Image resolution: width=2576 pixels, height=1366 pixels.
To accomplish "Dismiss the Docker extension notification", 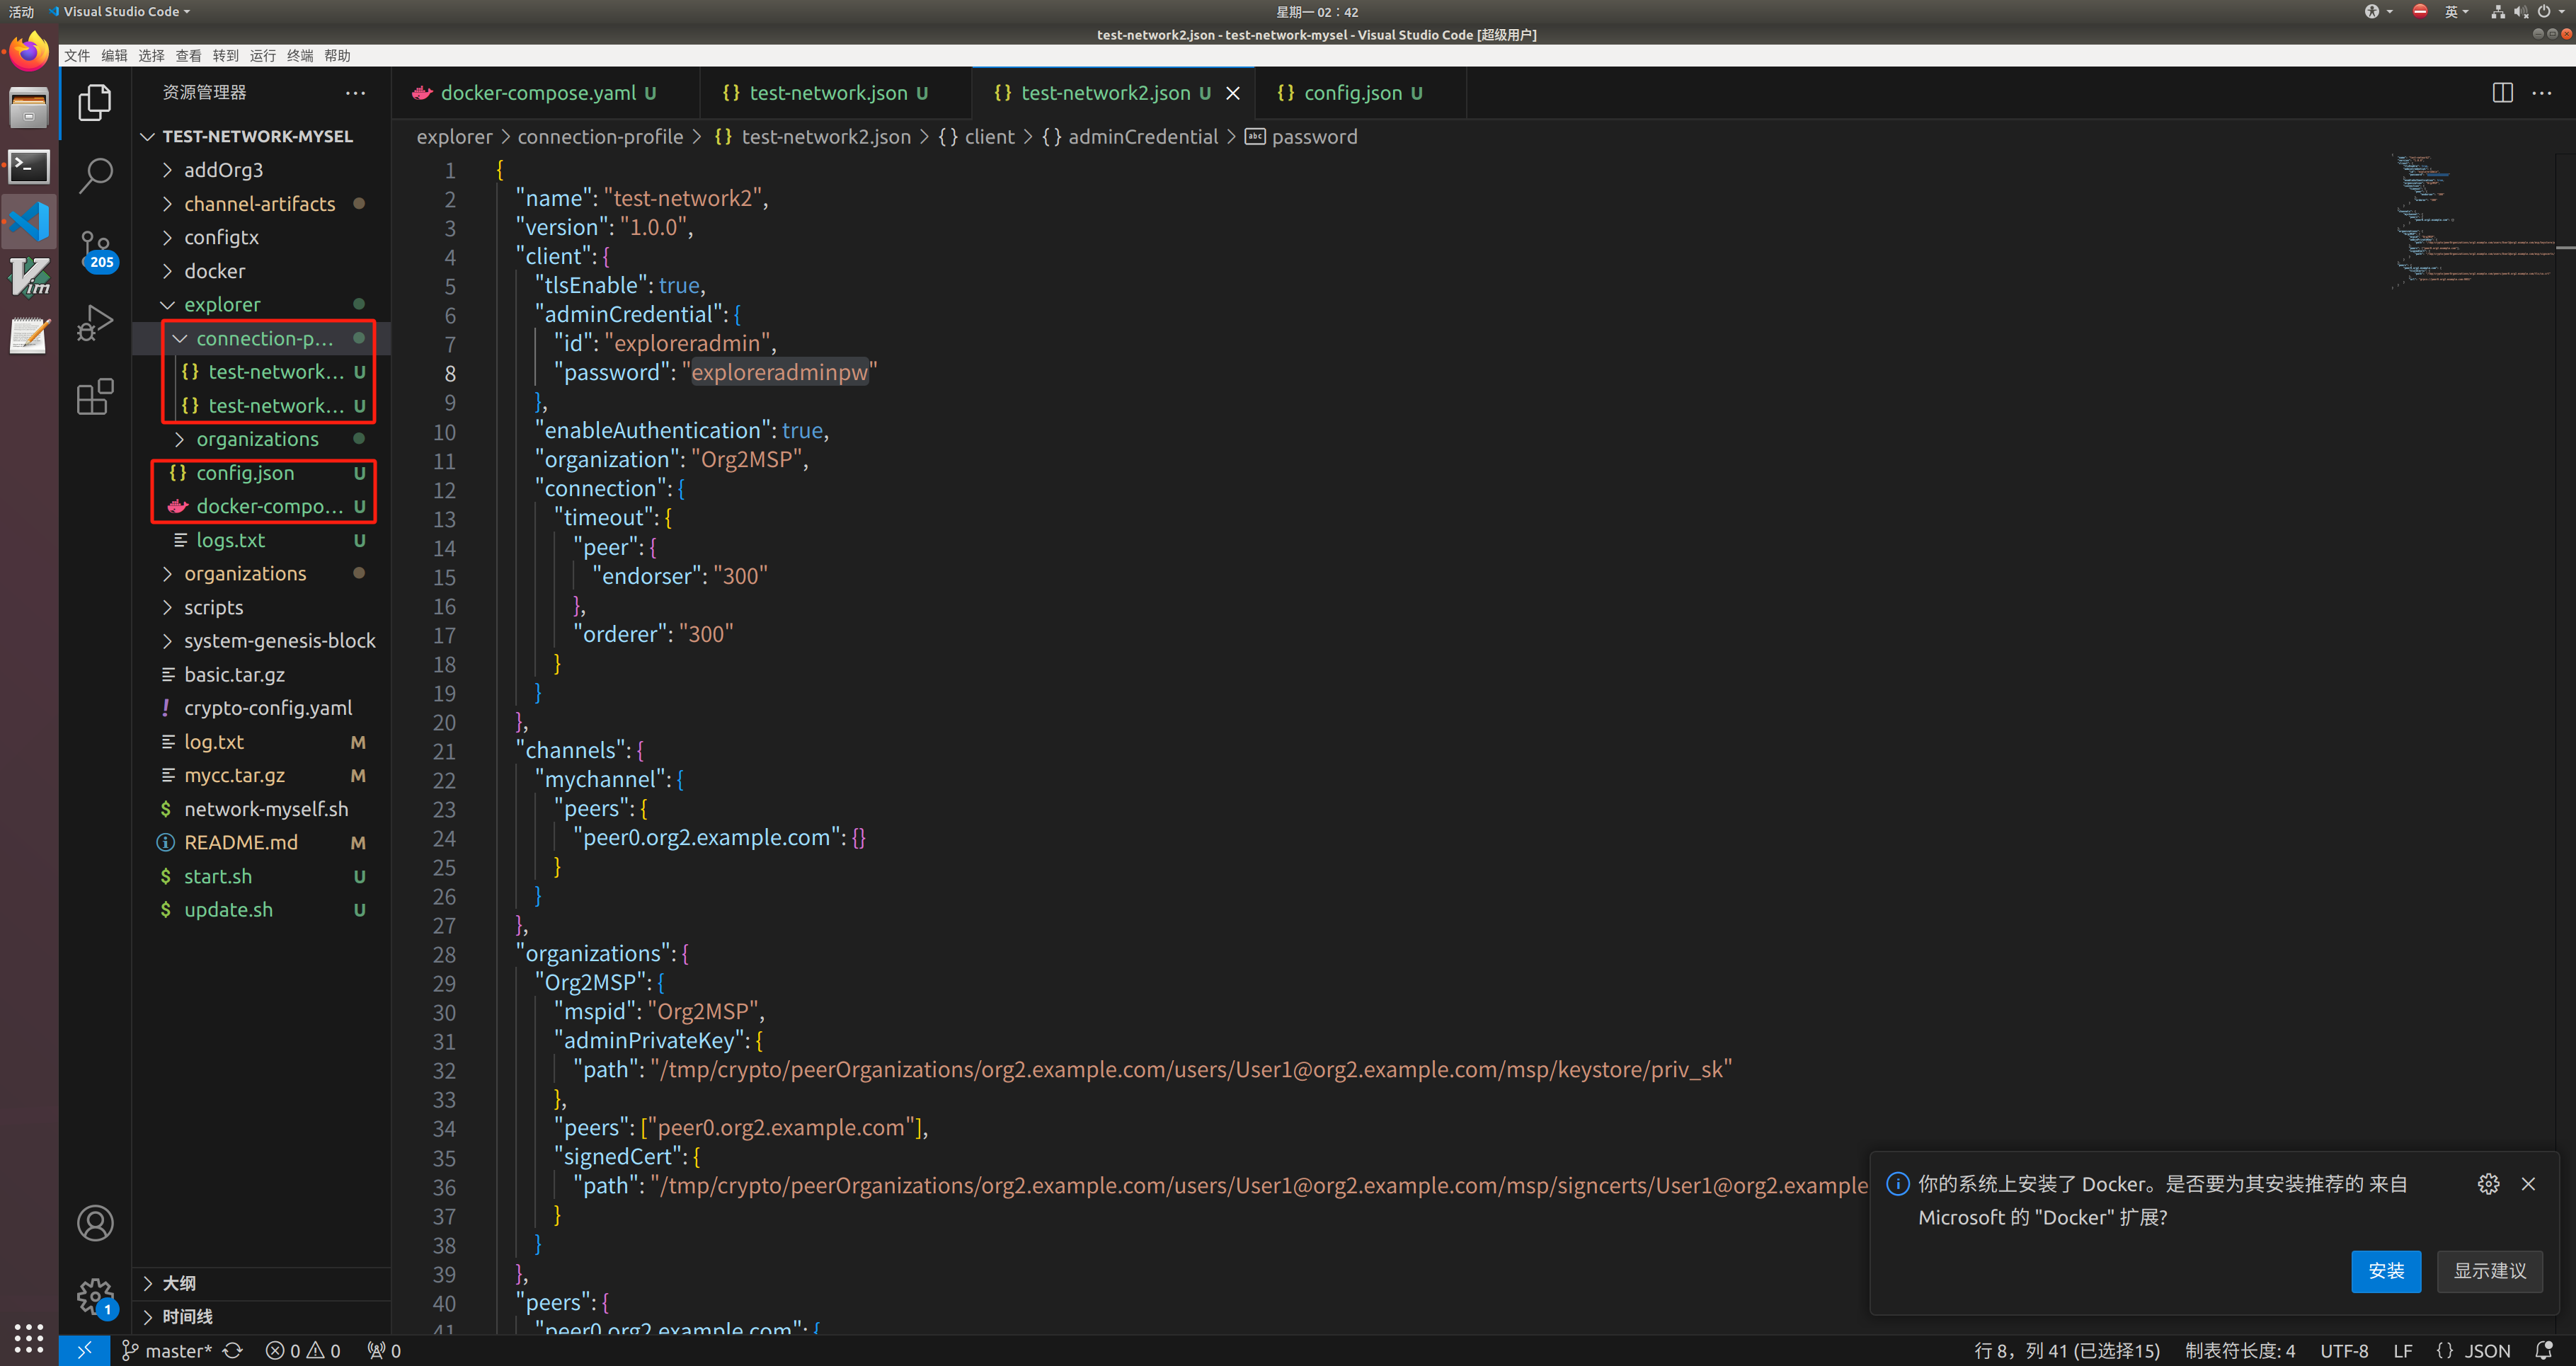I will [x=2528, y=1184].
